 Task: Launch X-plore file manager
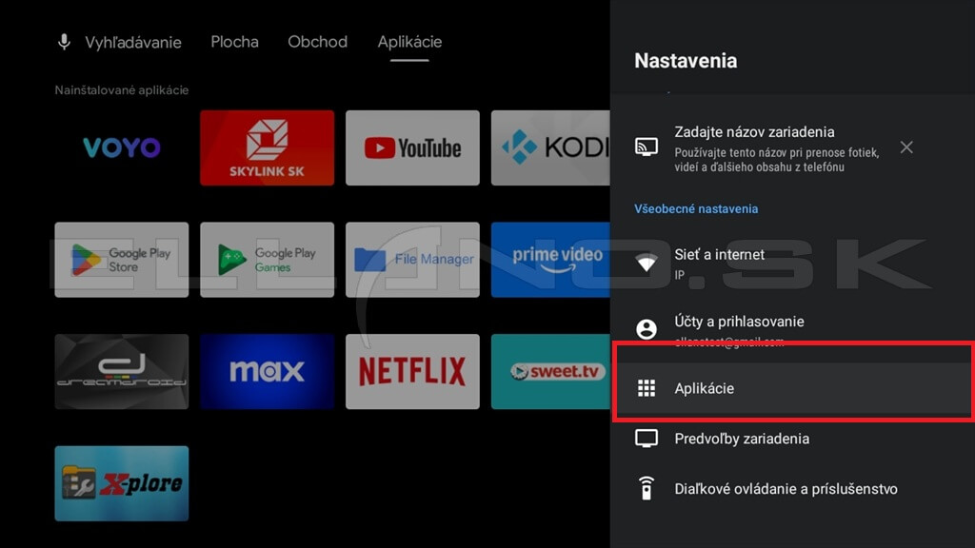tap(121, 483)
